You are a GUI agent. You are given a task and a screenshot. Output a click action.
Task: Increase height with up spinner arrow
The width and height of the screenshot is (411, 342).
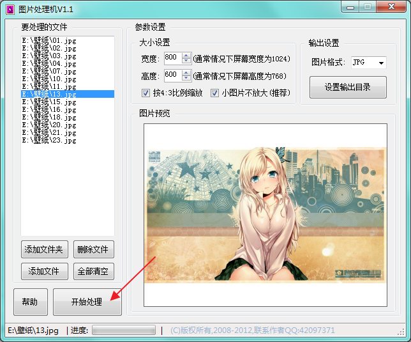pos(186,72)
